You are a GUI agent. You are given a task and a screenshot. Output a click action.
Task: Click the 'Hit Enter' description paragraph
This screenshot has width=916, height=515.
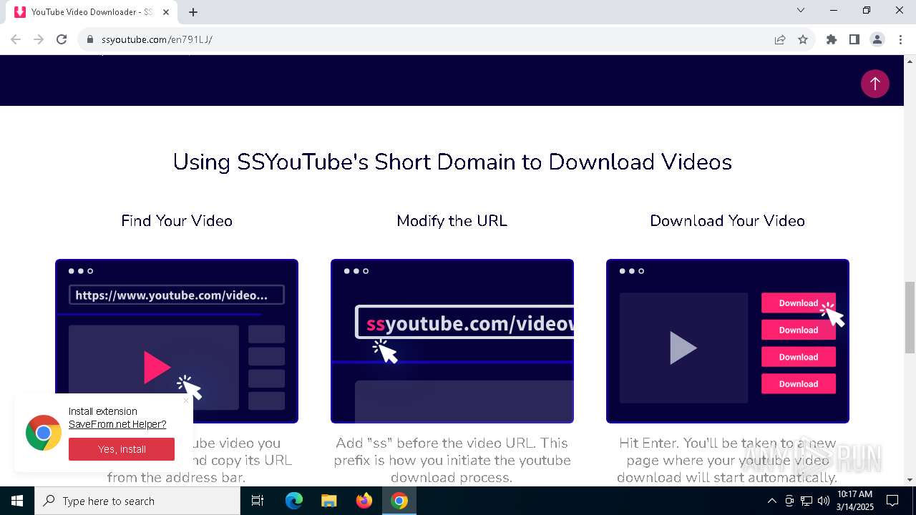pyautogui.click(x=727, y=460)
